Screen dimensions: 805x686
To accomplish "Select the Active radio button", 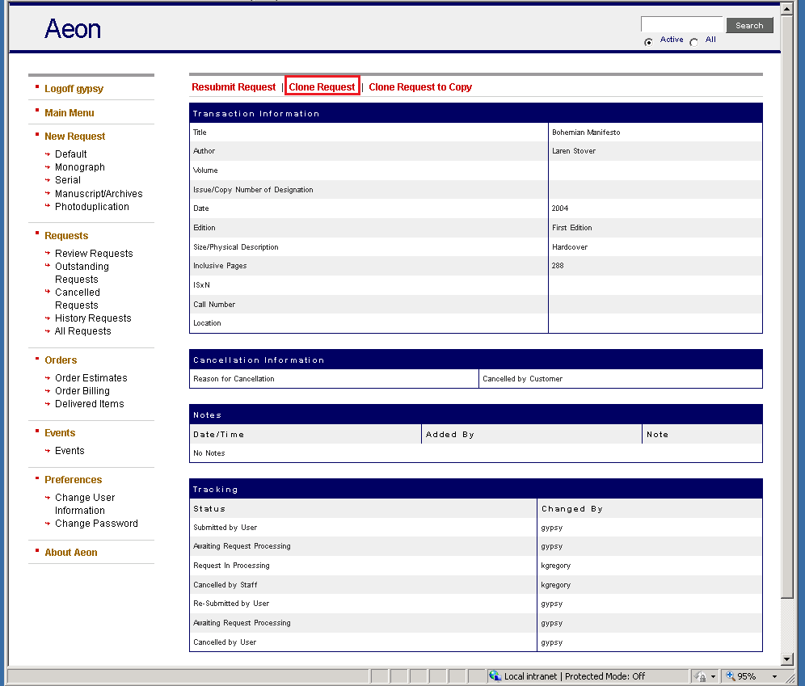I will [648, 42].
